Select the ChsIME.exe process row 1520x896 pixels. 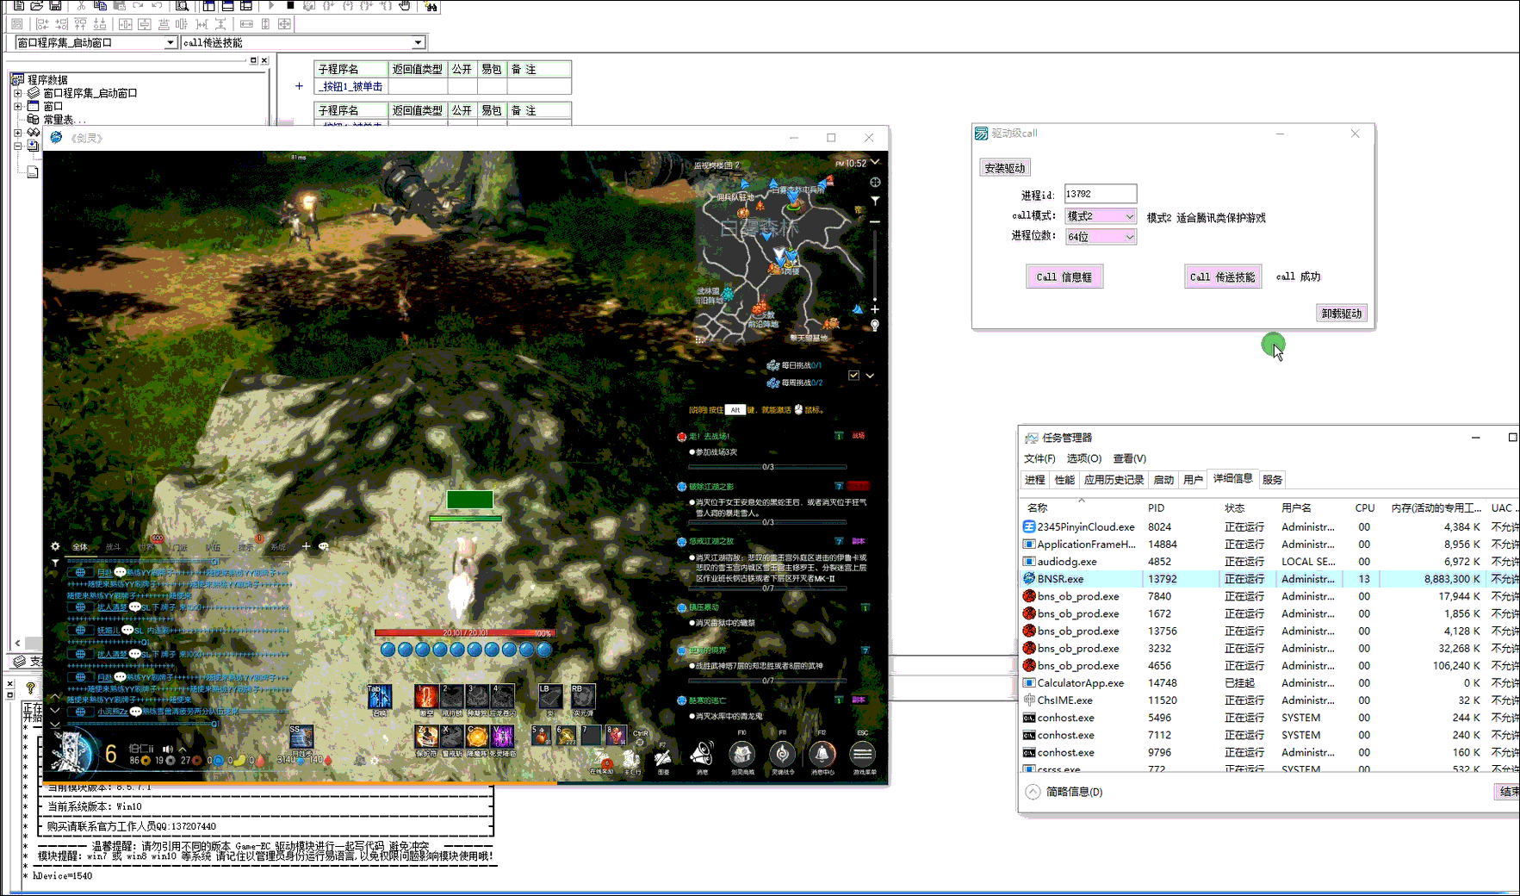(1269, 700)
